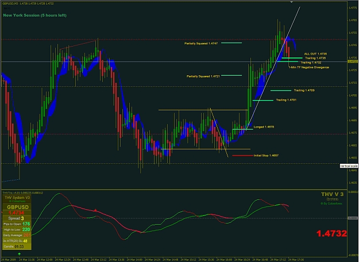Select the green line beside Partially Squared 1.4721

[231, 75]
